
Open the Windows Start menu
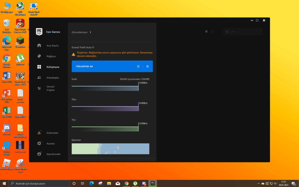click(x=4, y=183)
